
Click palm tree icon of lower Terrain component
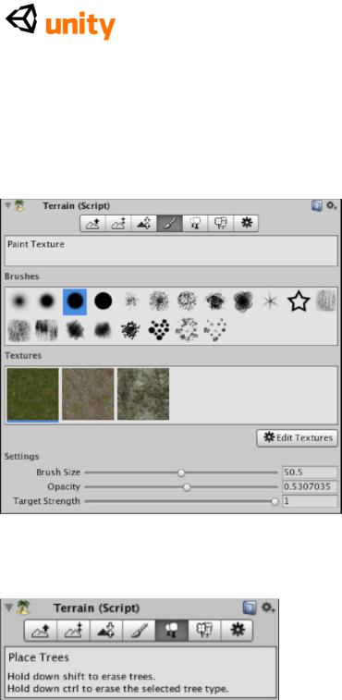pos(24,608)
